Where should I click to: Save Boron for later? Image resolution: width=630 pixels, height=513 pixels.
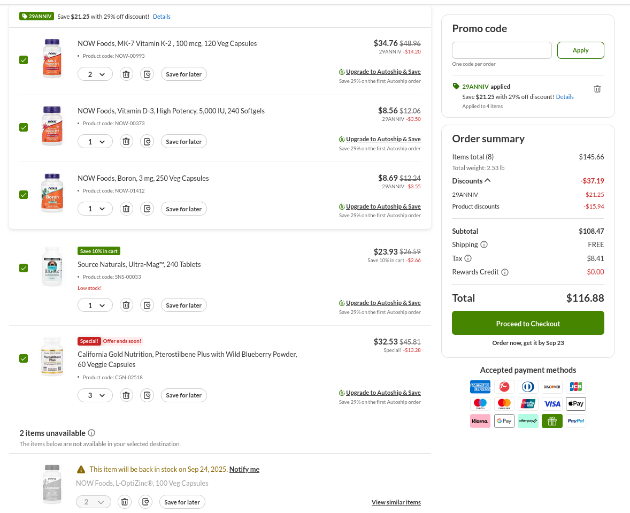click(x=183, y=209)
